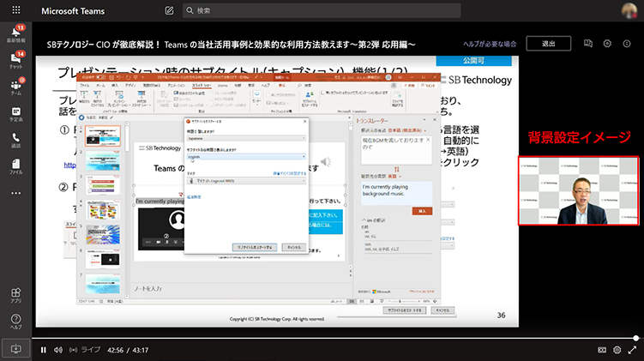Click the recording device settings link
The width and height of the screenshot is (644, 361).
[290, 174]
